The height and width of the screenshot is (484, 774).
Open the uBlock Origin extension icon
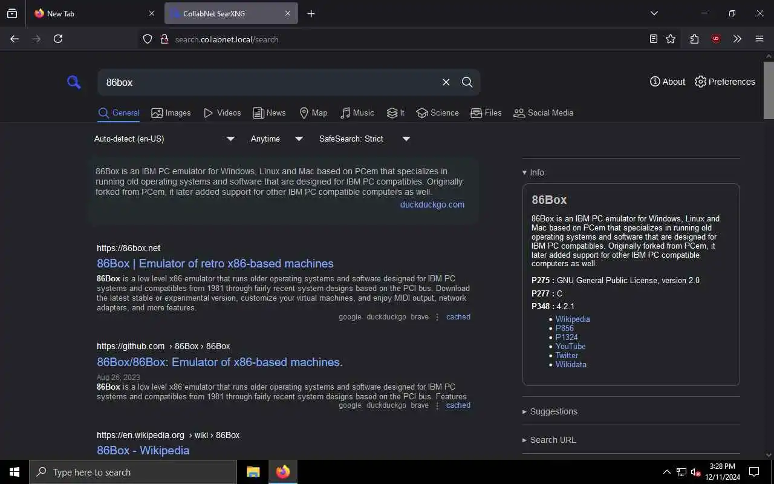coord(716,39)
